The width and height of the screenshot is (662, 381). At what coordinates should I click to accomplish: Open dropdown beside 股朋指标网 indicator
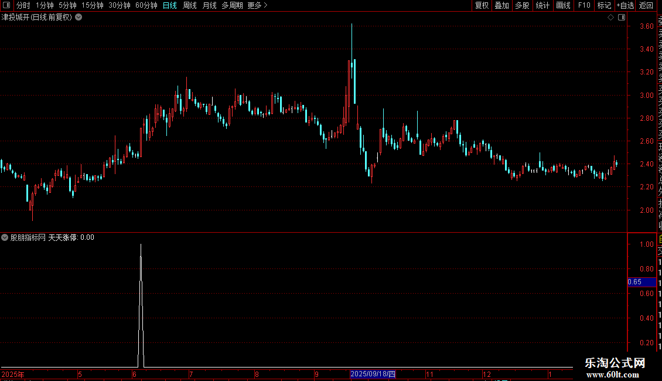coord(5,237)
